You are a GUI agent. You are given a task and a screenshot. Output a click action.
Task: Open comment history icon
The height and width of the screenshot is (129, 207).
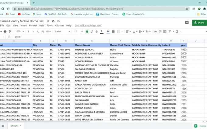(187, 23)
